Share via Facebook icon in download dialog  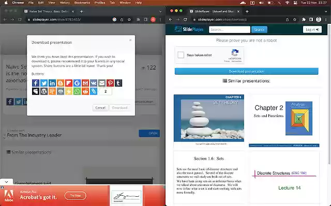coord(36,83)
